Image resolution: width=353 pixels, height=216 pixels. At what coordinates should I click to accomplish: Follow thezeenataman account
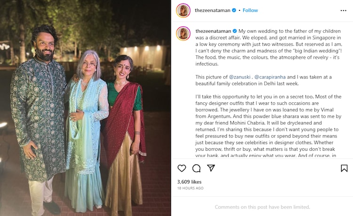[250, 10]
